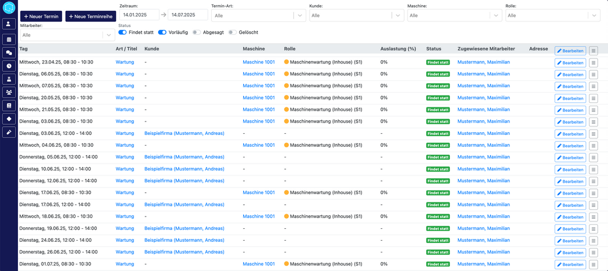Open the hamburger menu in table header

593,51
